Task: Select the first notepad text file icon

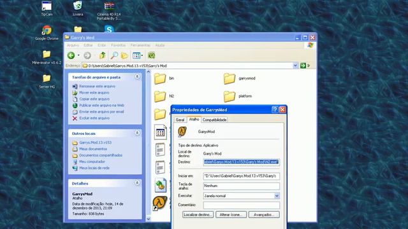Action: click(x=160, y=149)
